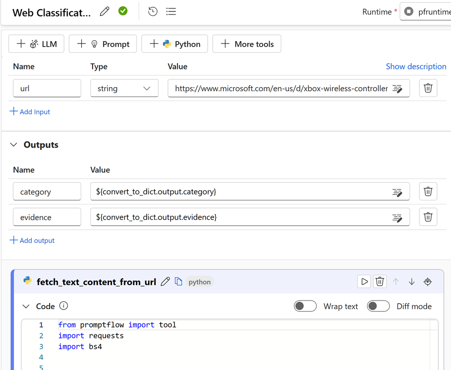The image size is (451, 370).
Task: Collapse the Outputs section
Action: tap(14, 145)
